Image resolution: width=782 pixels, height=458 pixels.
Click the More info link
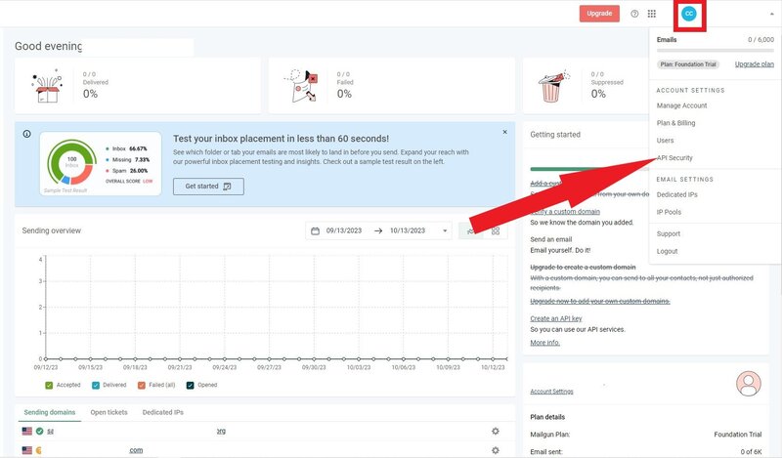[x=545, y=343]
